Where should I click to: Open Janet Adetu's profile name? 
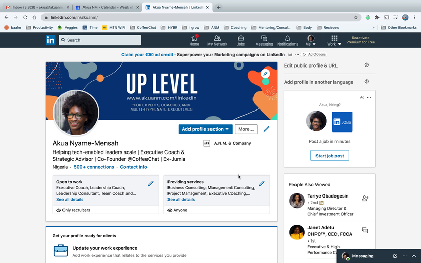tap(330, 231)
